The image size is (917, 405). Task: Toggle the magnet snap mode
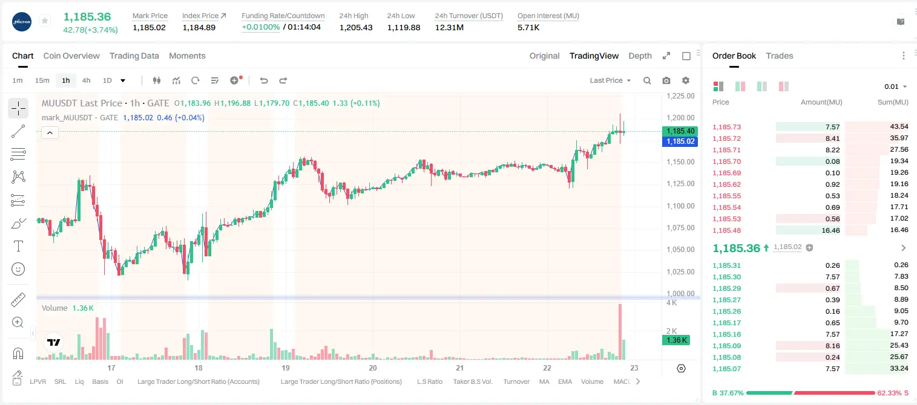[x=18, y=353]
